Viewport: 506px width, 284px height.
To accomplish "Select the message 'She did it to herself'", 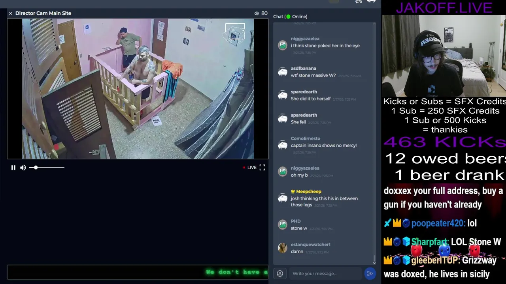I will pyautogui.click(x=310, y=99).
